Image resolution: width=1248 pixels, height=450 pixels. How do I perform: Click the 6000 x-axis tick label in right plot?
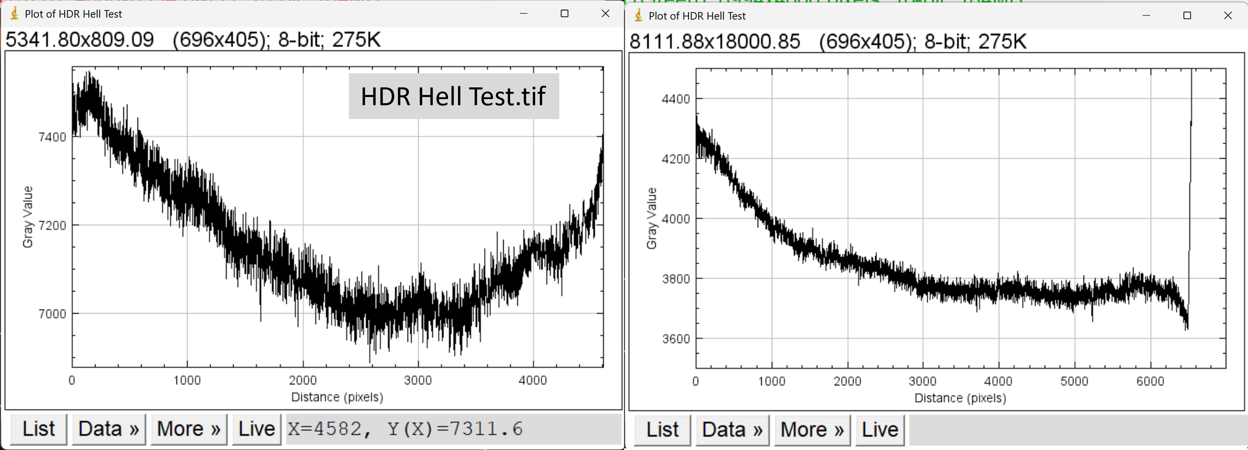pos(1150,381)
